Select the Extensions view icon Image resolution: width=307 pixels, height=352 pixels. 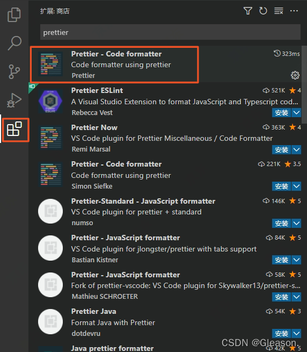click(x=14, y=129)
